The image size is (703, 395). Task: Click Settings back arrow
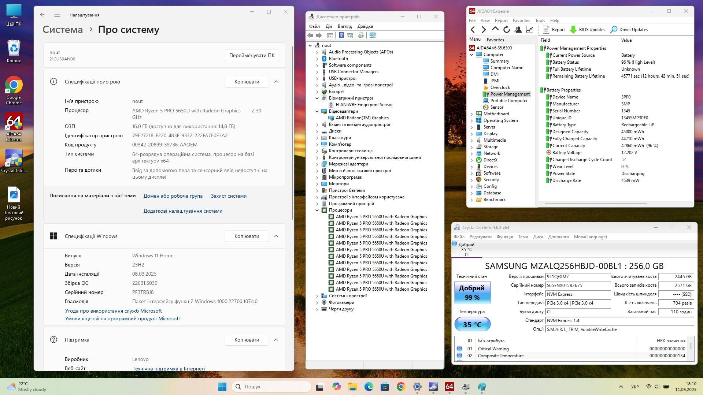pyautogui.click(x=42, y=15)
